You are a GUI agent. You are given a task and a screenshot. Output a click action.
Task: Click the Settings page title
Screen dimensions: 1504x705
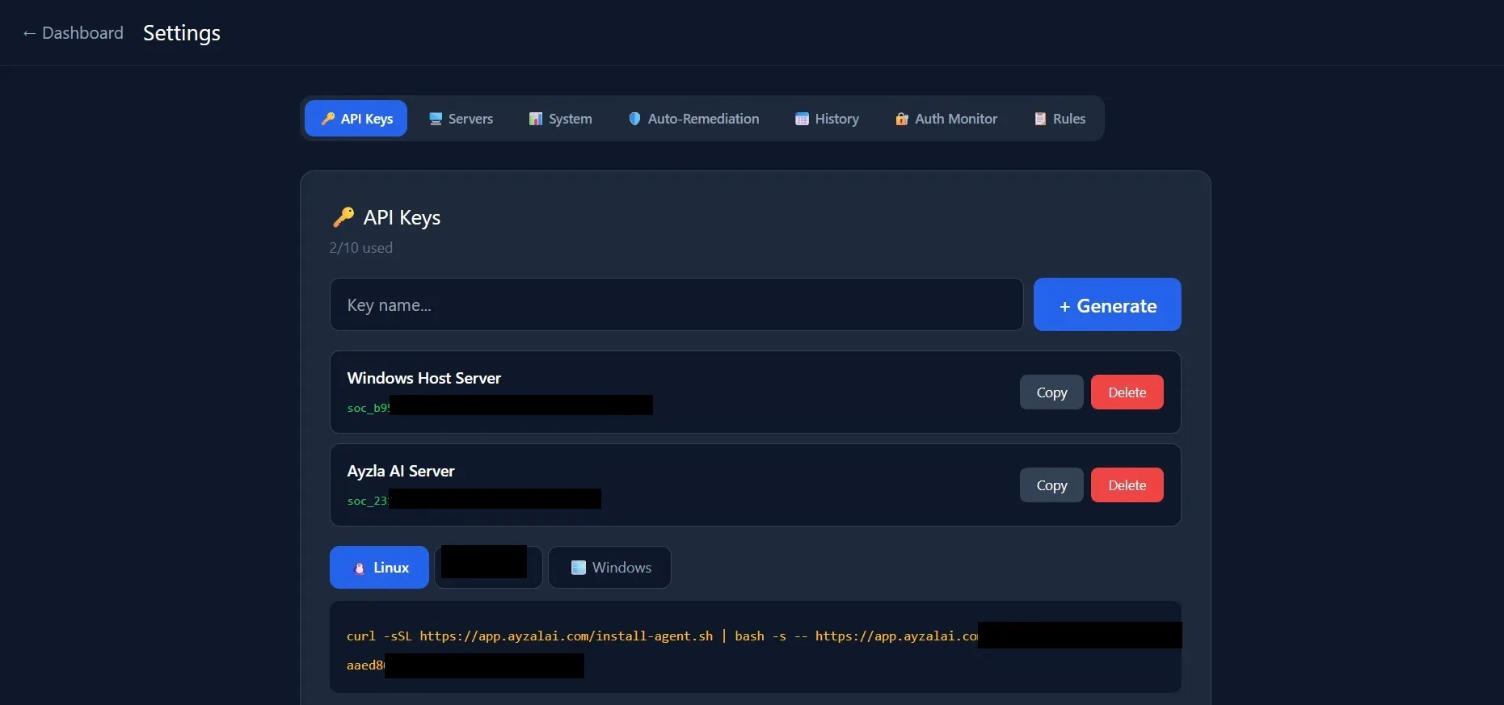point(182,33)
